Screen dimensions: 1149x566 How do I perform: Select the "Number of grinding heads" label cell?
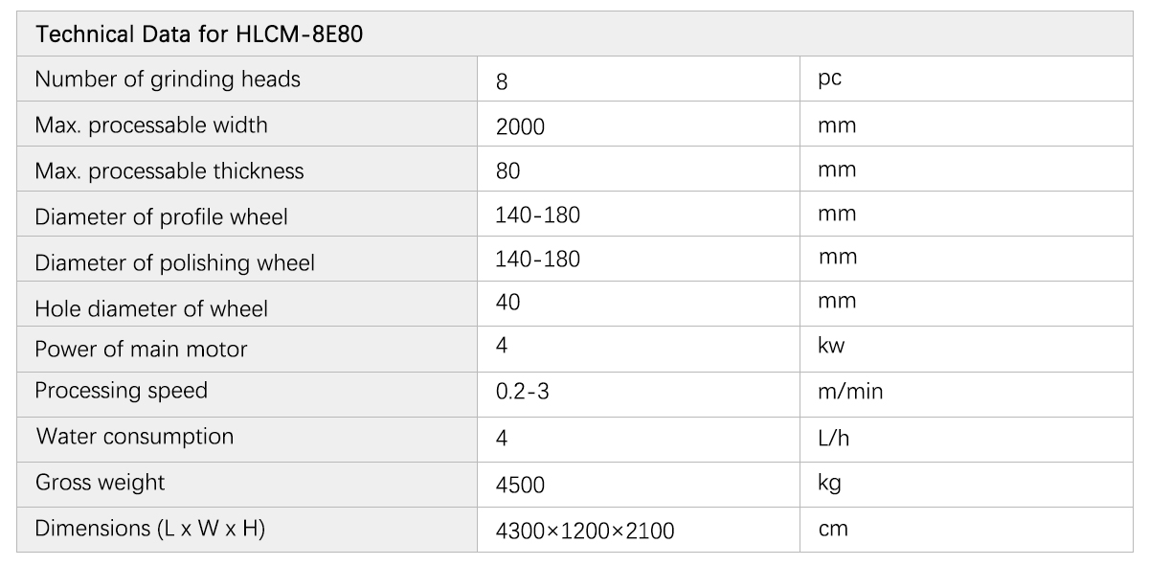[x=168, y=79]
